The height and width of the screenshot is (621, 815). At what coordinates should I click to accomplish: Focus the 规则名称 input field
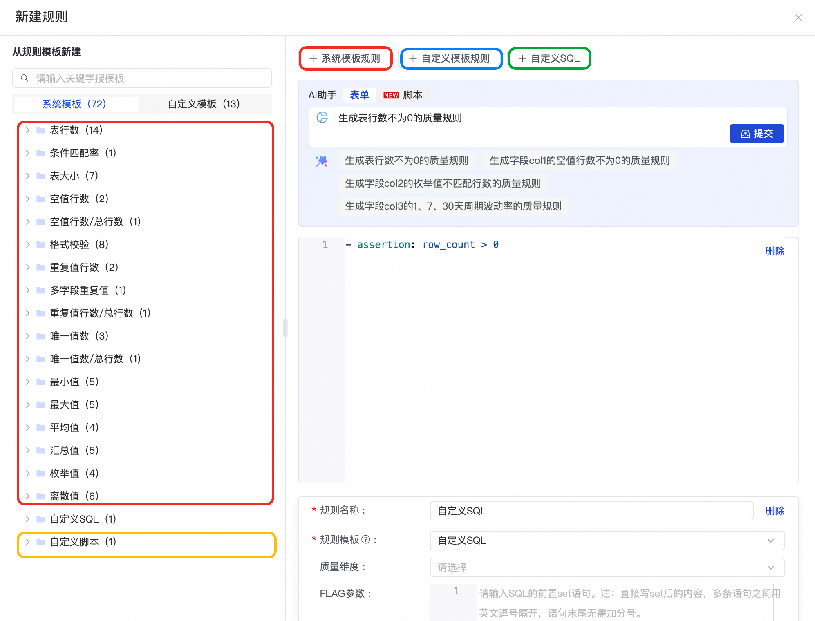(591, 511)
